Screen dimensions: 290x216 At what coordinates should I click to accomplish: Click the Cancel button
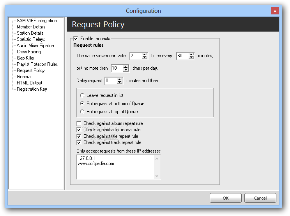[x=260, y=198]
